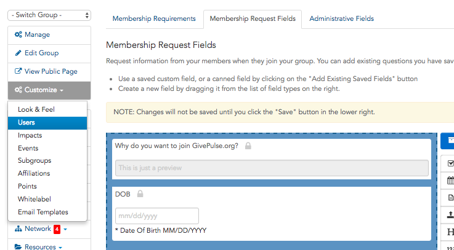Open View Public Page link
Viewport: 454px width, 250px height.
[x=49, y=71]
